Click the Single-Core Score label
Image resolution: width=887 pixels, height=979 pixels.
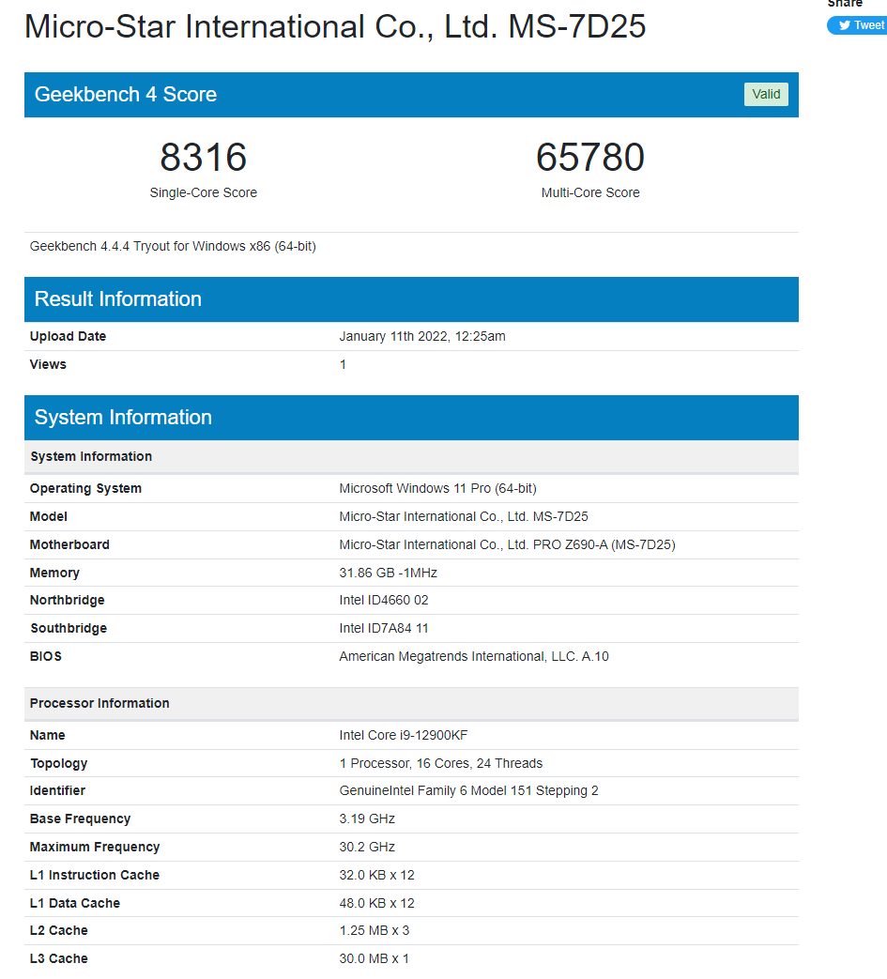pyautogui.click(x=204, y=193)
